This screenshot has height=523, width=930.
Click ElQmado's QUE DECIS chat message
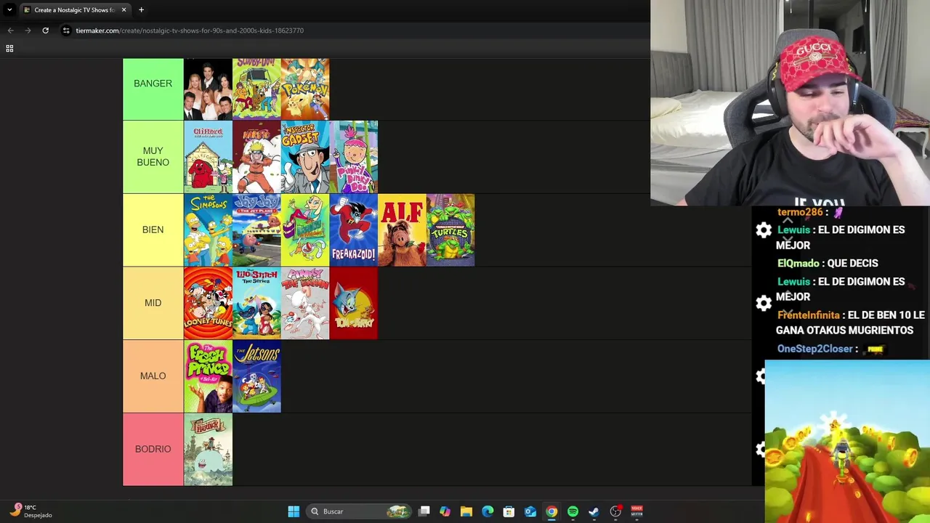coord(828,263)
